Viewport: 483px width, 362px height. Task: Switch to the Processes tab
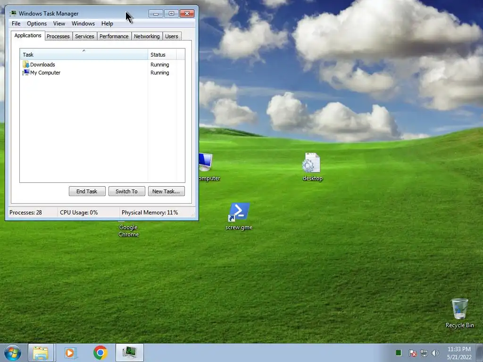coord(58,36)
